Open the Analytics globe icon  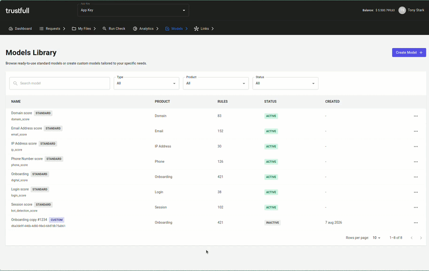[135, 29]
